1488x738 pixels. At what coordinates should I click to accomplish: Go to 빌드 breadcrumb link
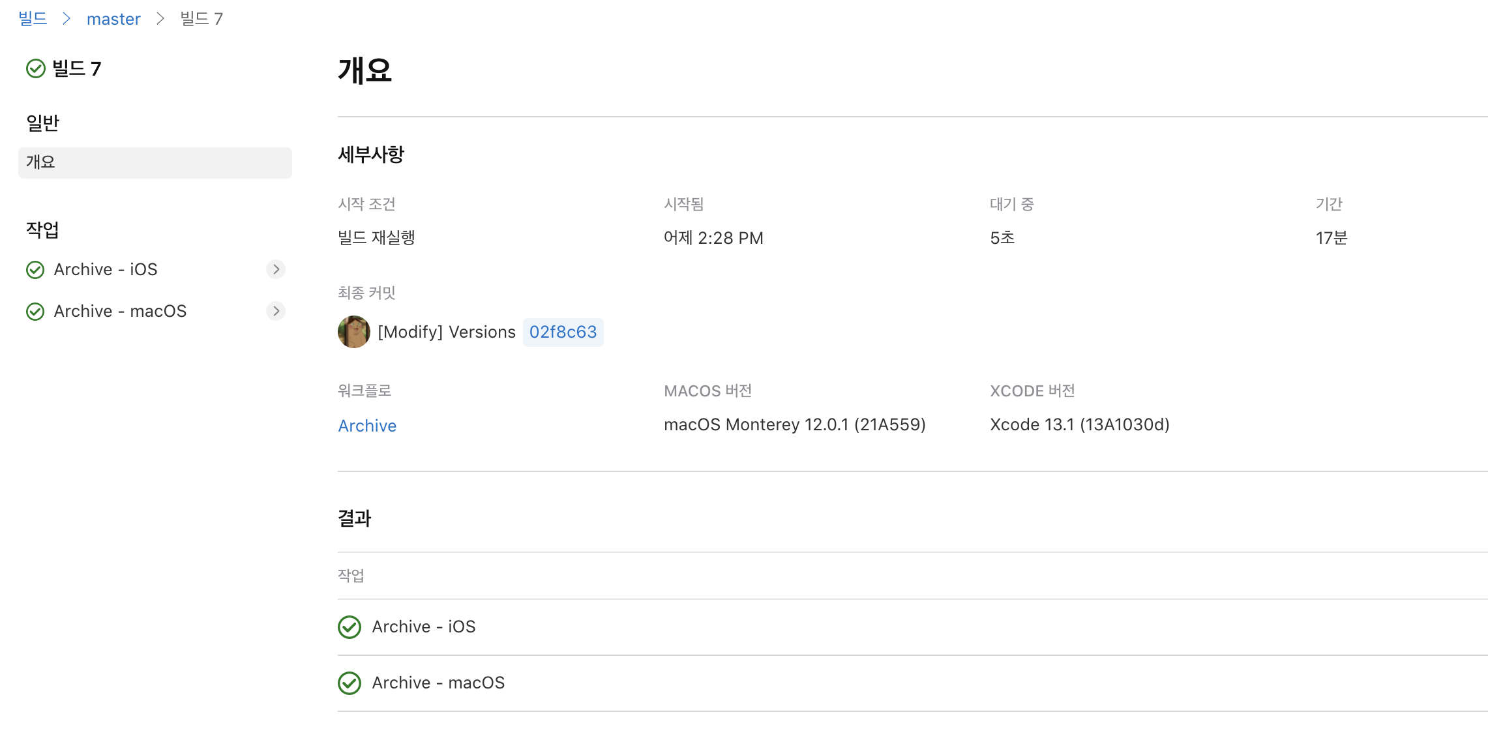[33, 19]
